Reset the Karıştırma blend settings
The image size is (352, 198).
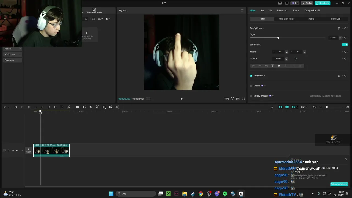339,76
